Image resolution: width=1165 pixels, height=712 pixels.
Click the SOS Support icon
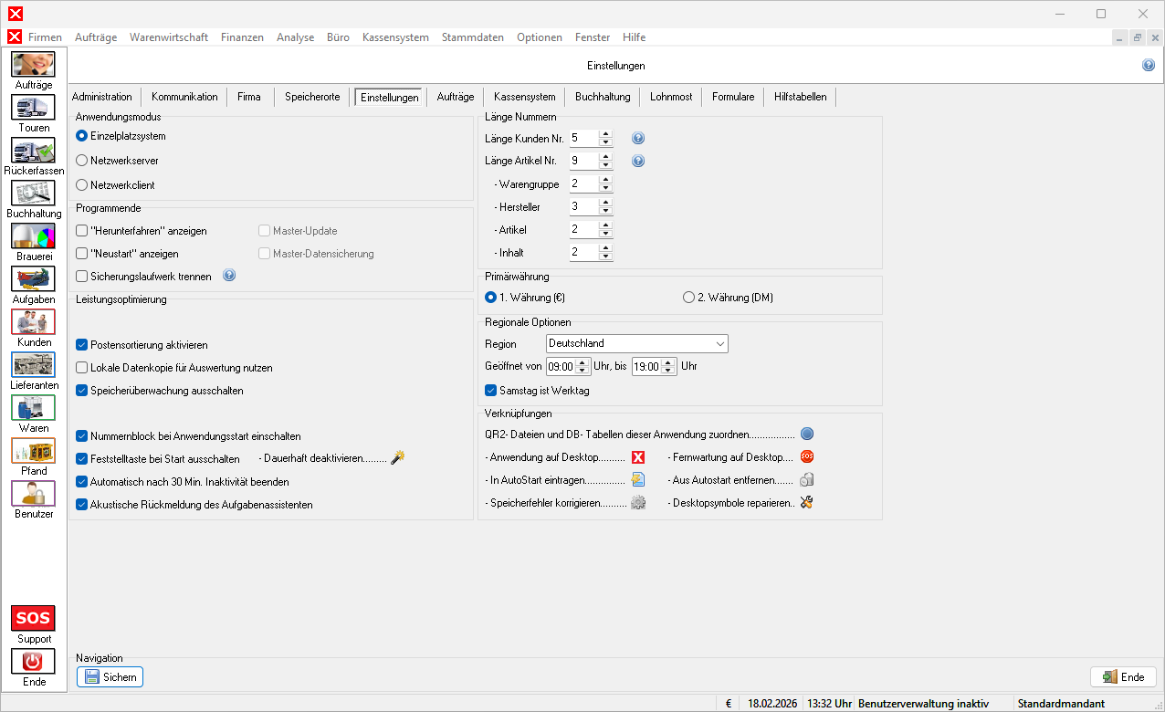(x=33, y=618)
